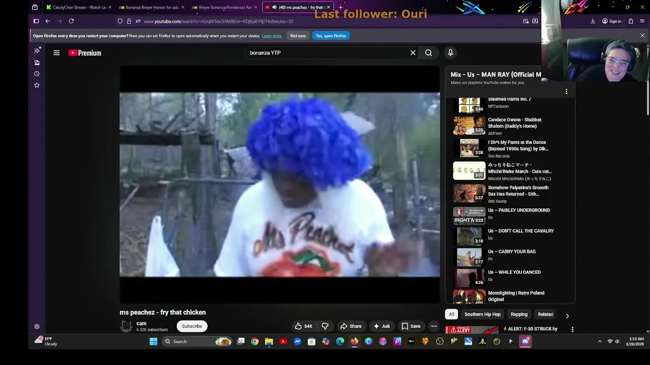Subscribe to the cam channel
650x365 pixels.
[x=192, y=326]
